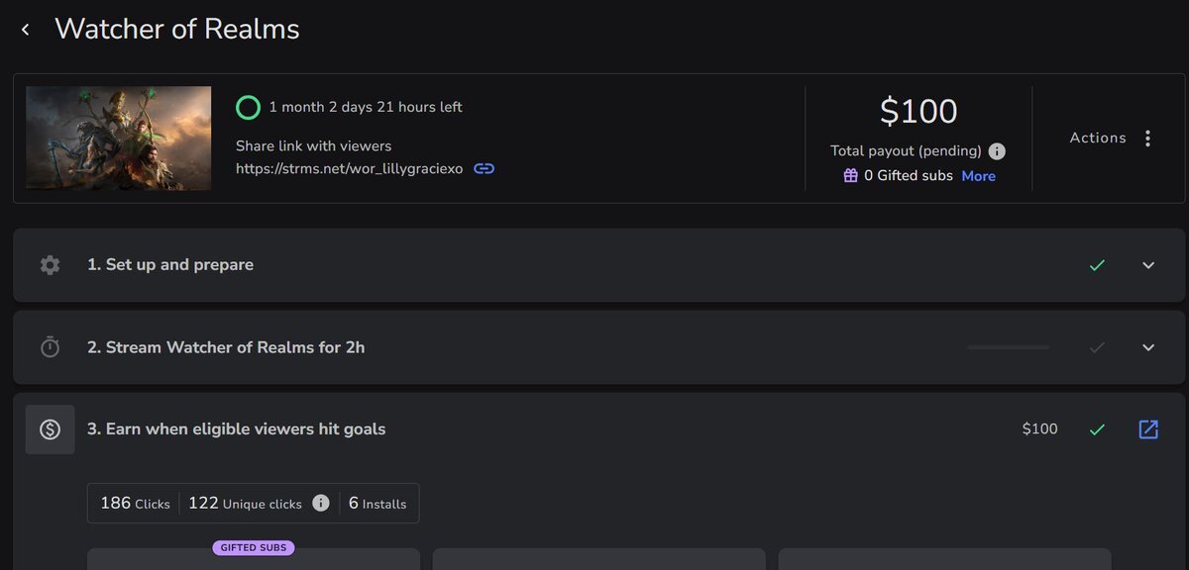Viewport: 1189px width, 570px height.
Task: Click the gear icon for Set up and prepare
Action: coord(50,265)
